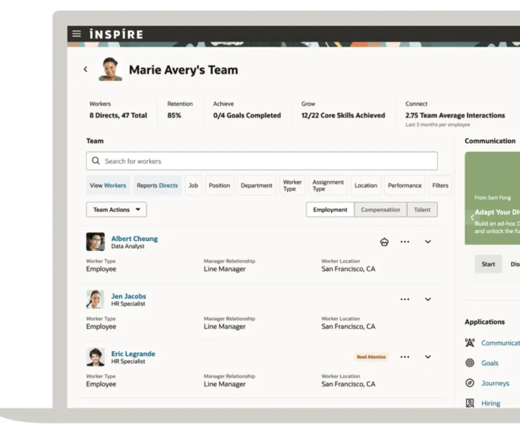
Task: Switch to Reports Directs view
Action: (157, 185)
